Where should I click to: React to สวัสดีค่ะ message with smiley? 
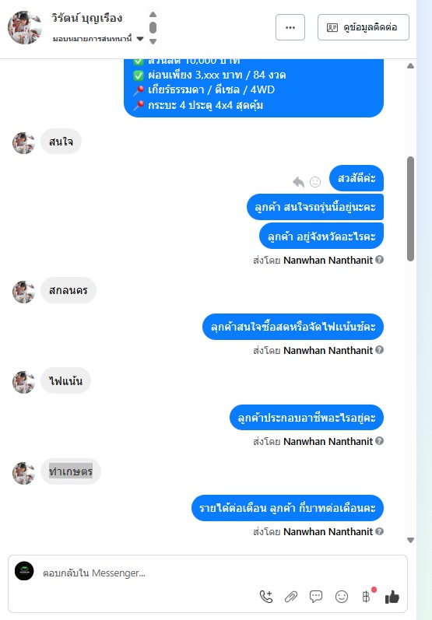point(315,182)
